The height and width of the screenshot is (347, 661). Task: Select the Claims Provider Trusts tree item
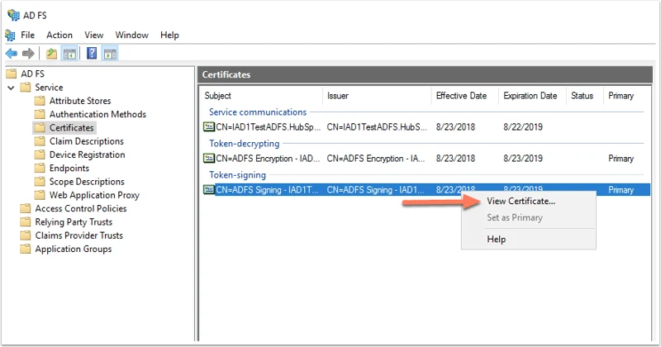pyautogui.click(x=78, y=235)
